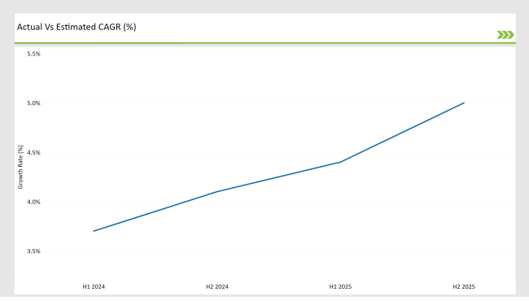Viewport: 529px width, 301px height.
Task: Click the chart title 'Actual Vs Estimated CAGR (%)'
Action: [77, 27]
